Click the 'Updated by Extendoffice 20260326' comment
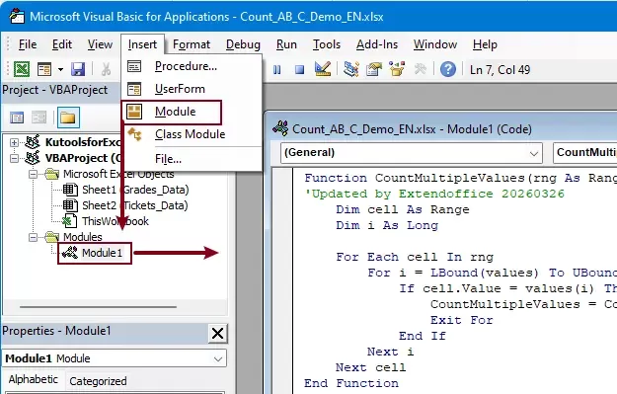Screen dimensions: 617x394 tap(434, 194)
